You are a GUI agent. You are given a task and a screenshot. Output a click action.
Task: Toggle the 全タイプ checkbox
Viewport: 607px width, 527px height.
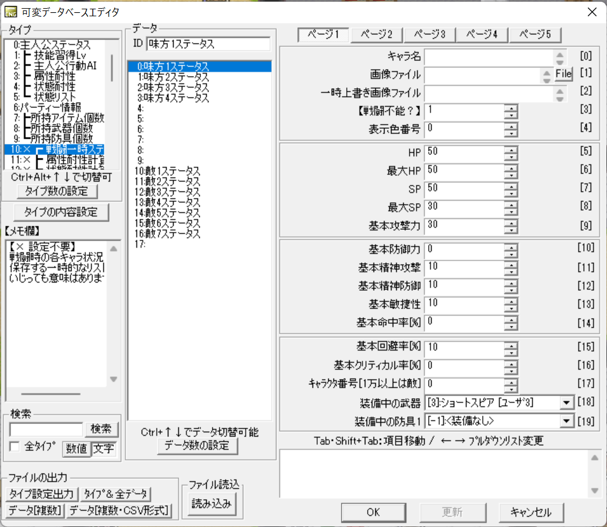[x=15, y=446]
